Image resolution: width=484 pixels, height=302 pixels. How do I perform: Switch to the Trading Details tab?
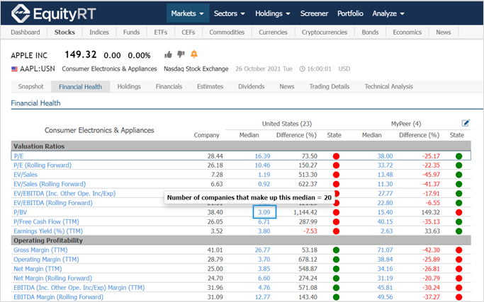coord(330,86)
